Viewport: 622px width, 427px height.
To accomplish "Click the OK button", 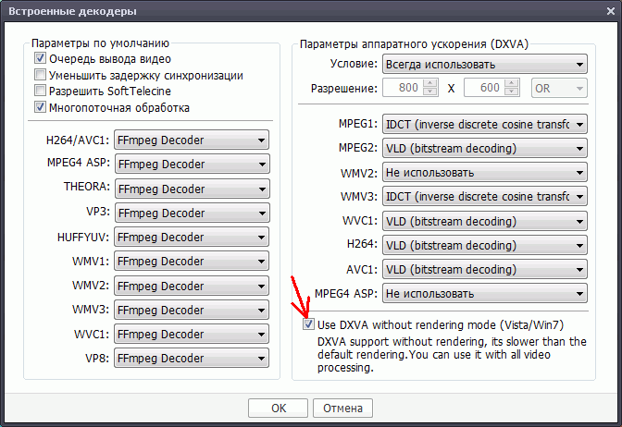I will pyautogui.click(x=278, y=408).
